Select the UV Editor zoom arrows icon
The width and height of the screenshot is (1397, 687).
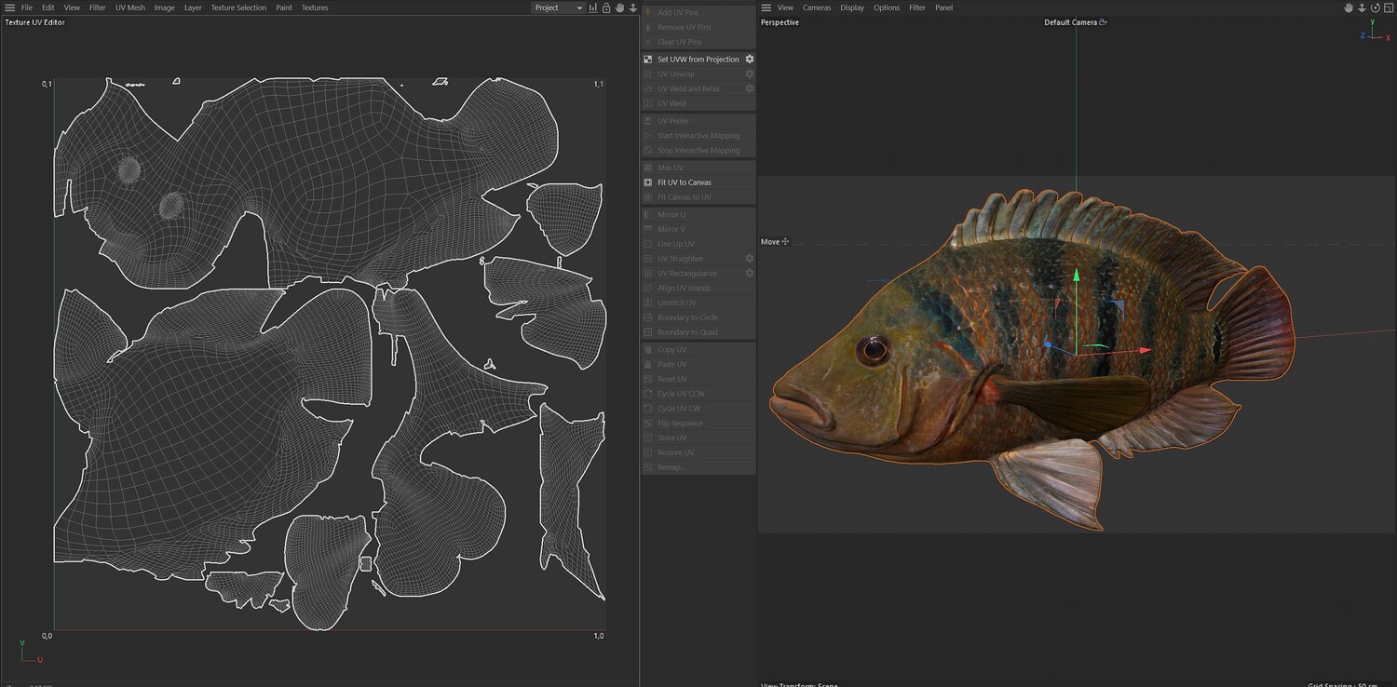click(x=633, y=7)
